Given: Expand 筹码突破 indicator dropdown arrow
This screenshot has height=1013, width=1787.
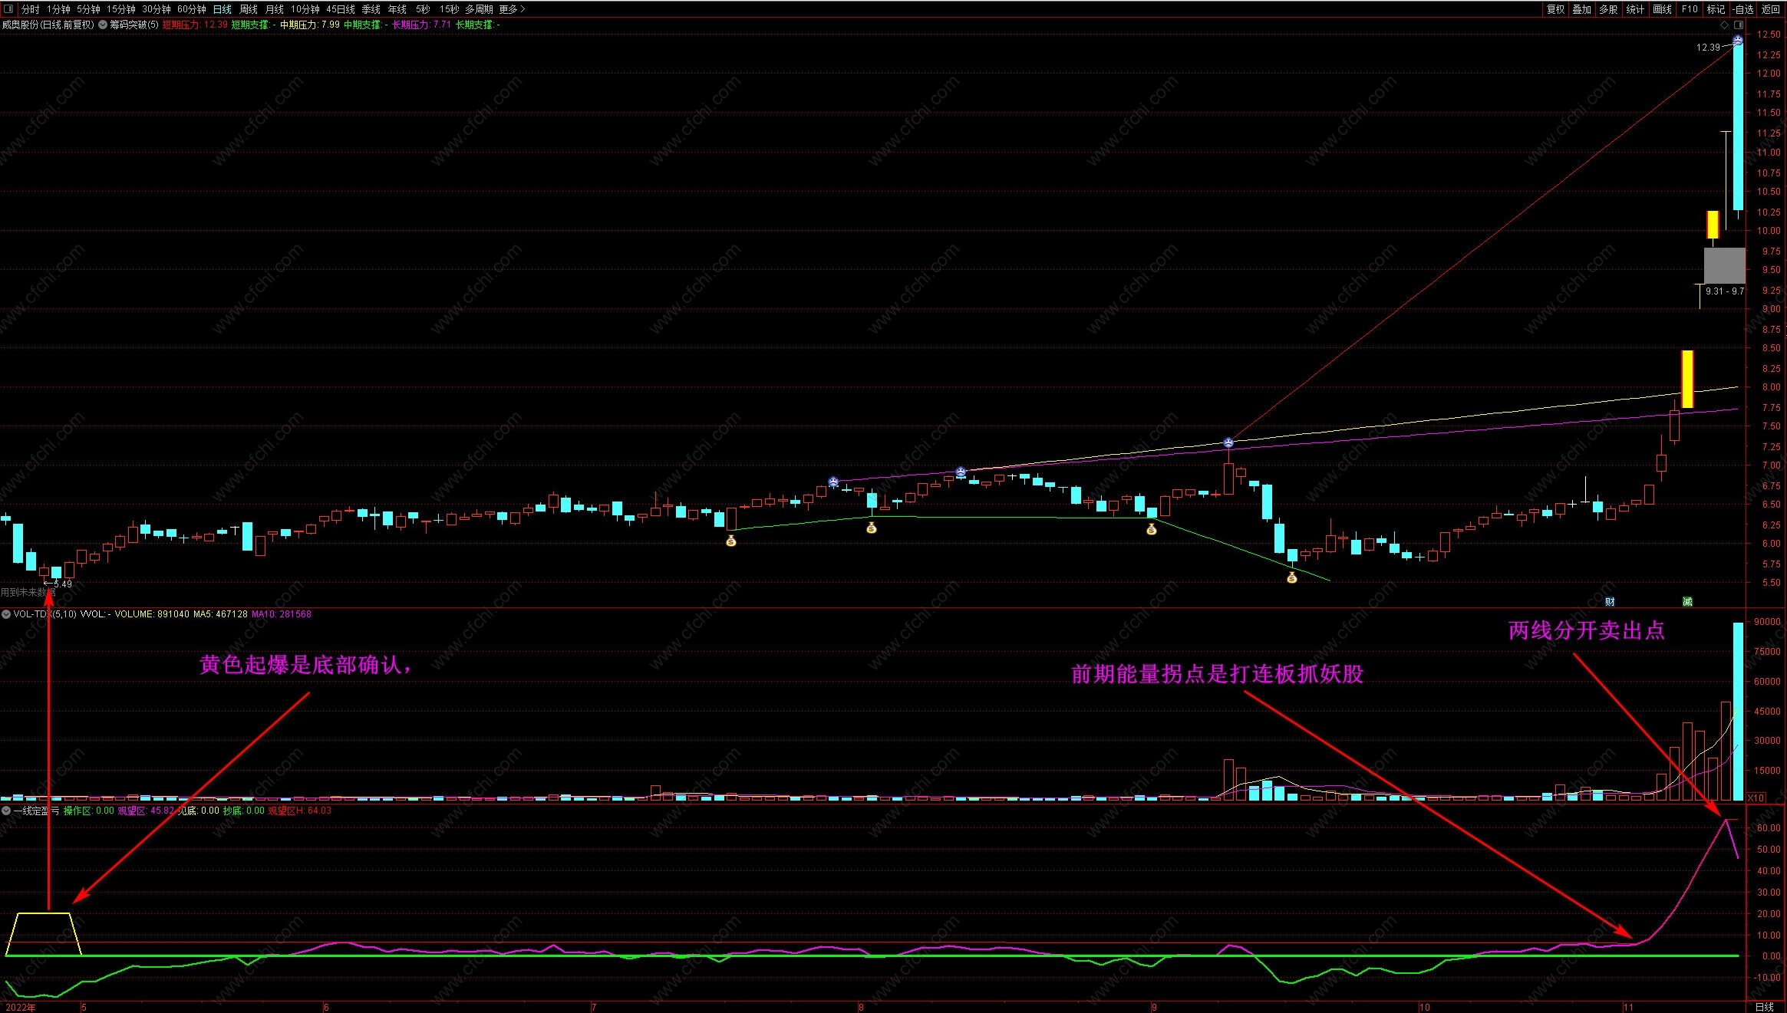Looking at the screenshot, I should [x=103, y=25].
